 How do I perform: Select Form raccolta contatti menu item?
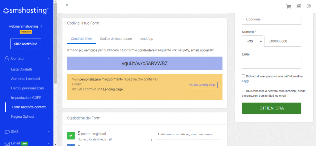tap(29, 107)
